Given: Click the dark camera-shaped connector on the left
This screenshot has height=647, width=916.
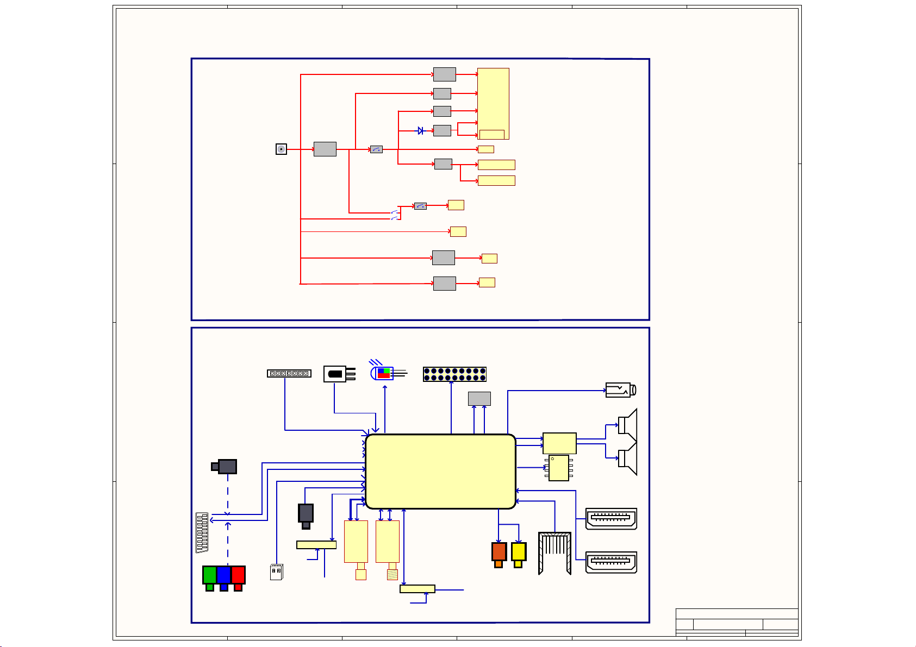Looking at the screenshot, I should (224, 467).
